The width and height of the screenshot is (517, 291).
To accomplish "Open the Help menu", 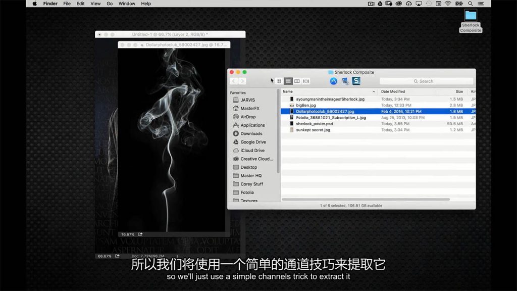I will pos(146,4).
